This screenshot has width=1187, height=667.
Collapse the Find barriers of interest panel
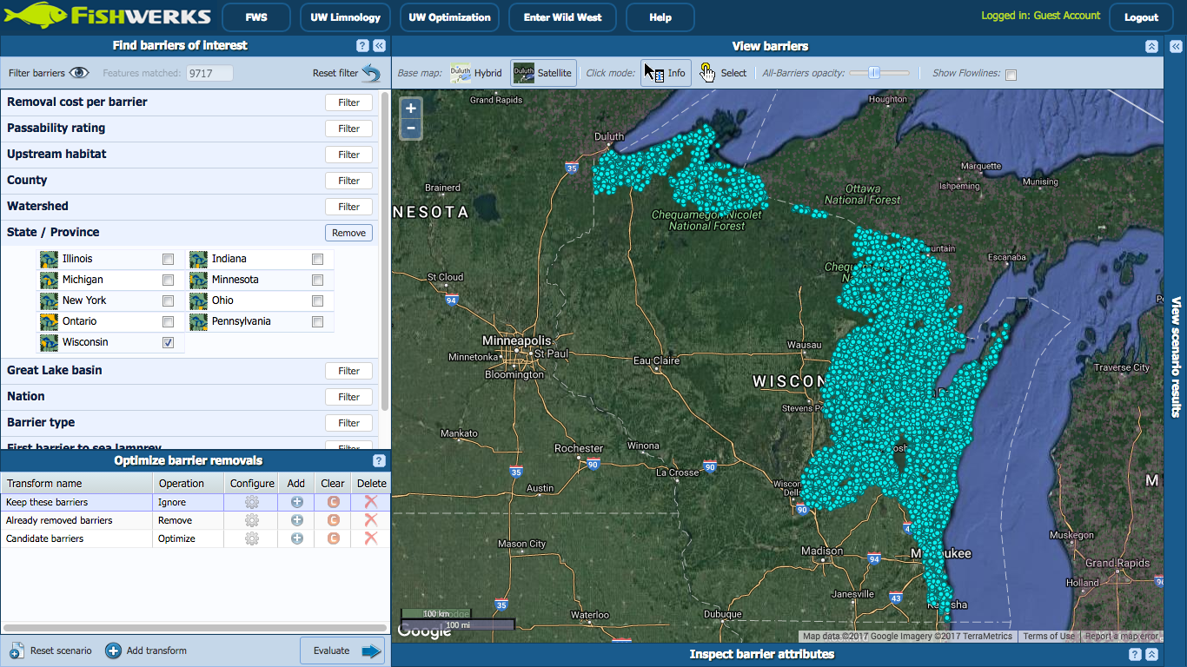click(x=380, y=46)
